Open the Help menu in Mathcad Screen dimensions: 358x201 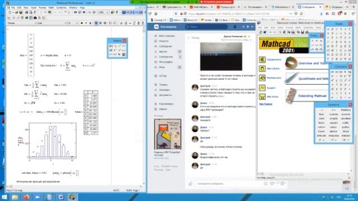coord(82,7)
